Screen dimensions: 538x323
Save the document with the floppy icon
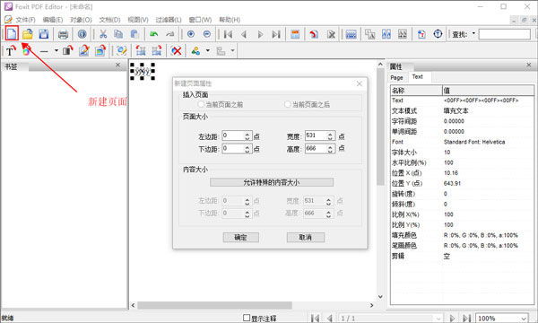(x=44, y=34)
